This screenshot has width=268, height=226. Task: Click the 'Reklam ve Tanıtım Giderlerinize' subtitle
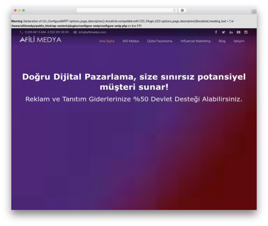[78, 99]
